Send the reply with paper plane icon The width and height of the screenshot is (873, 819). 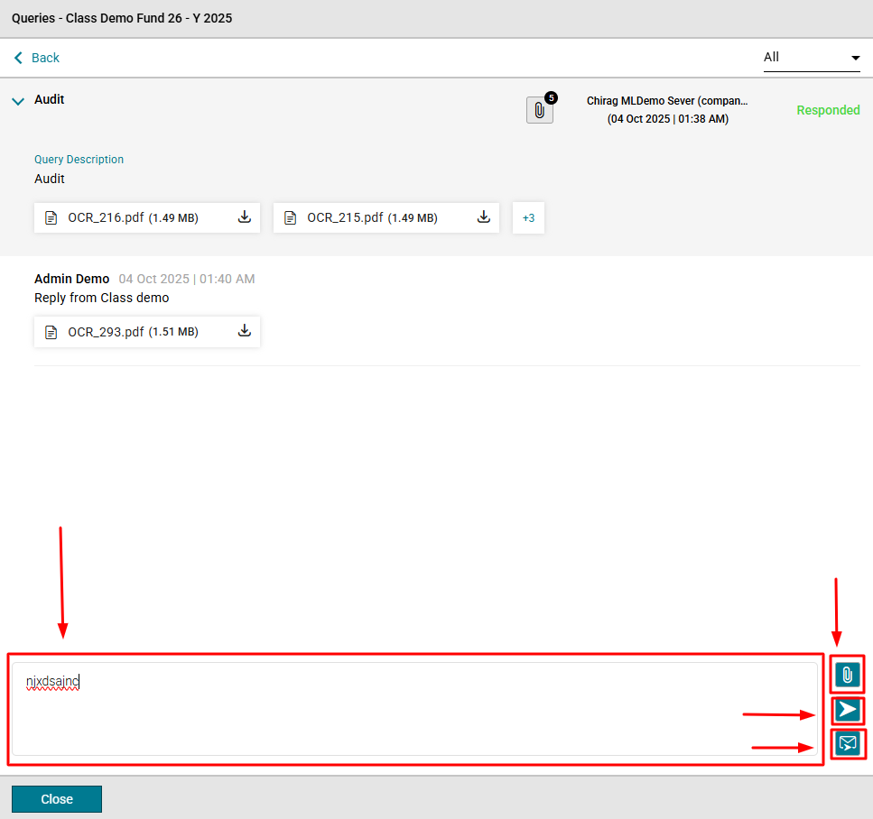point(847,710)
